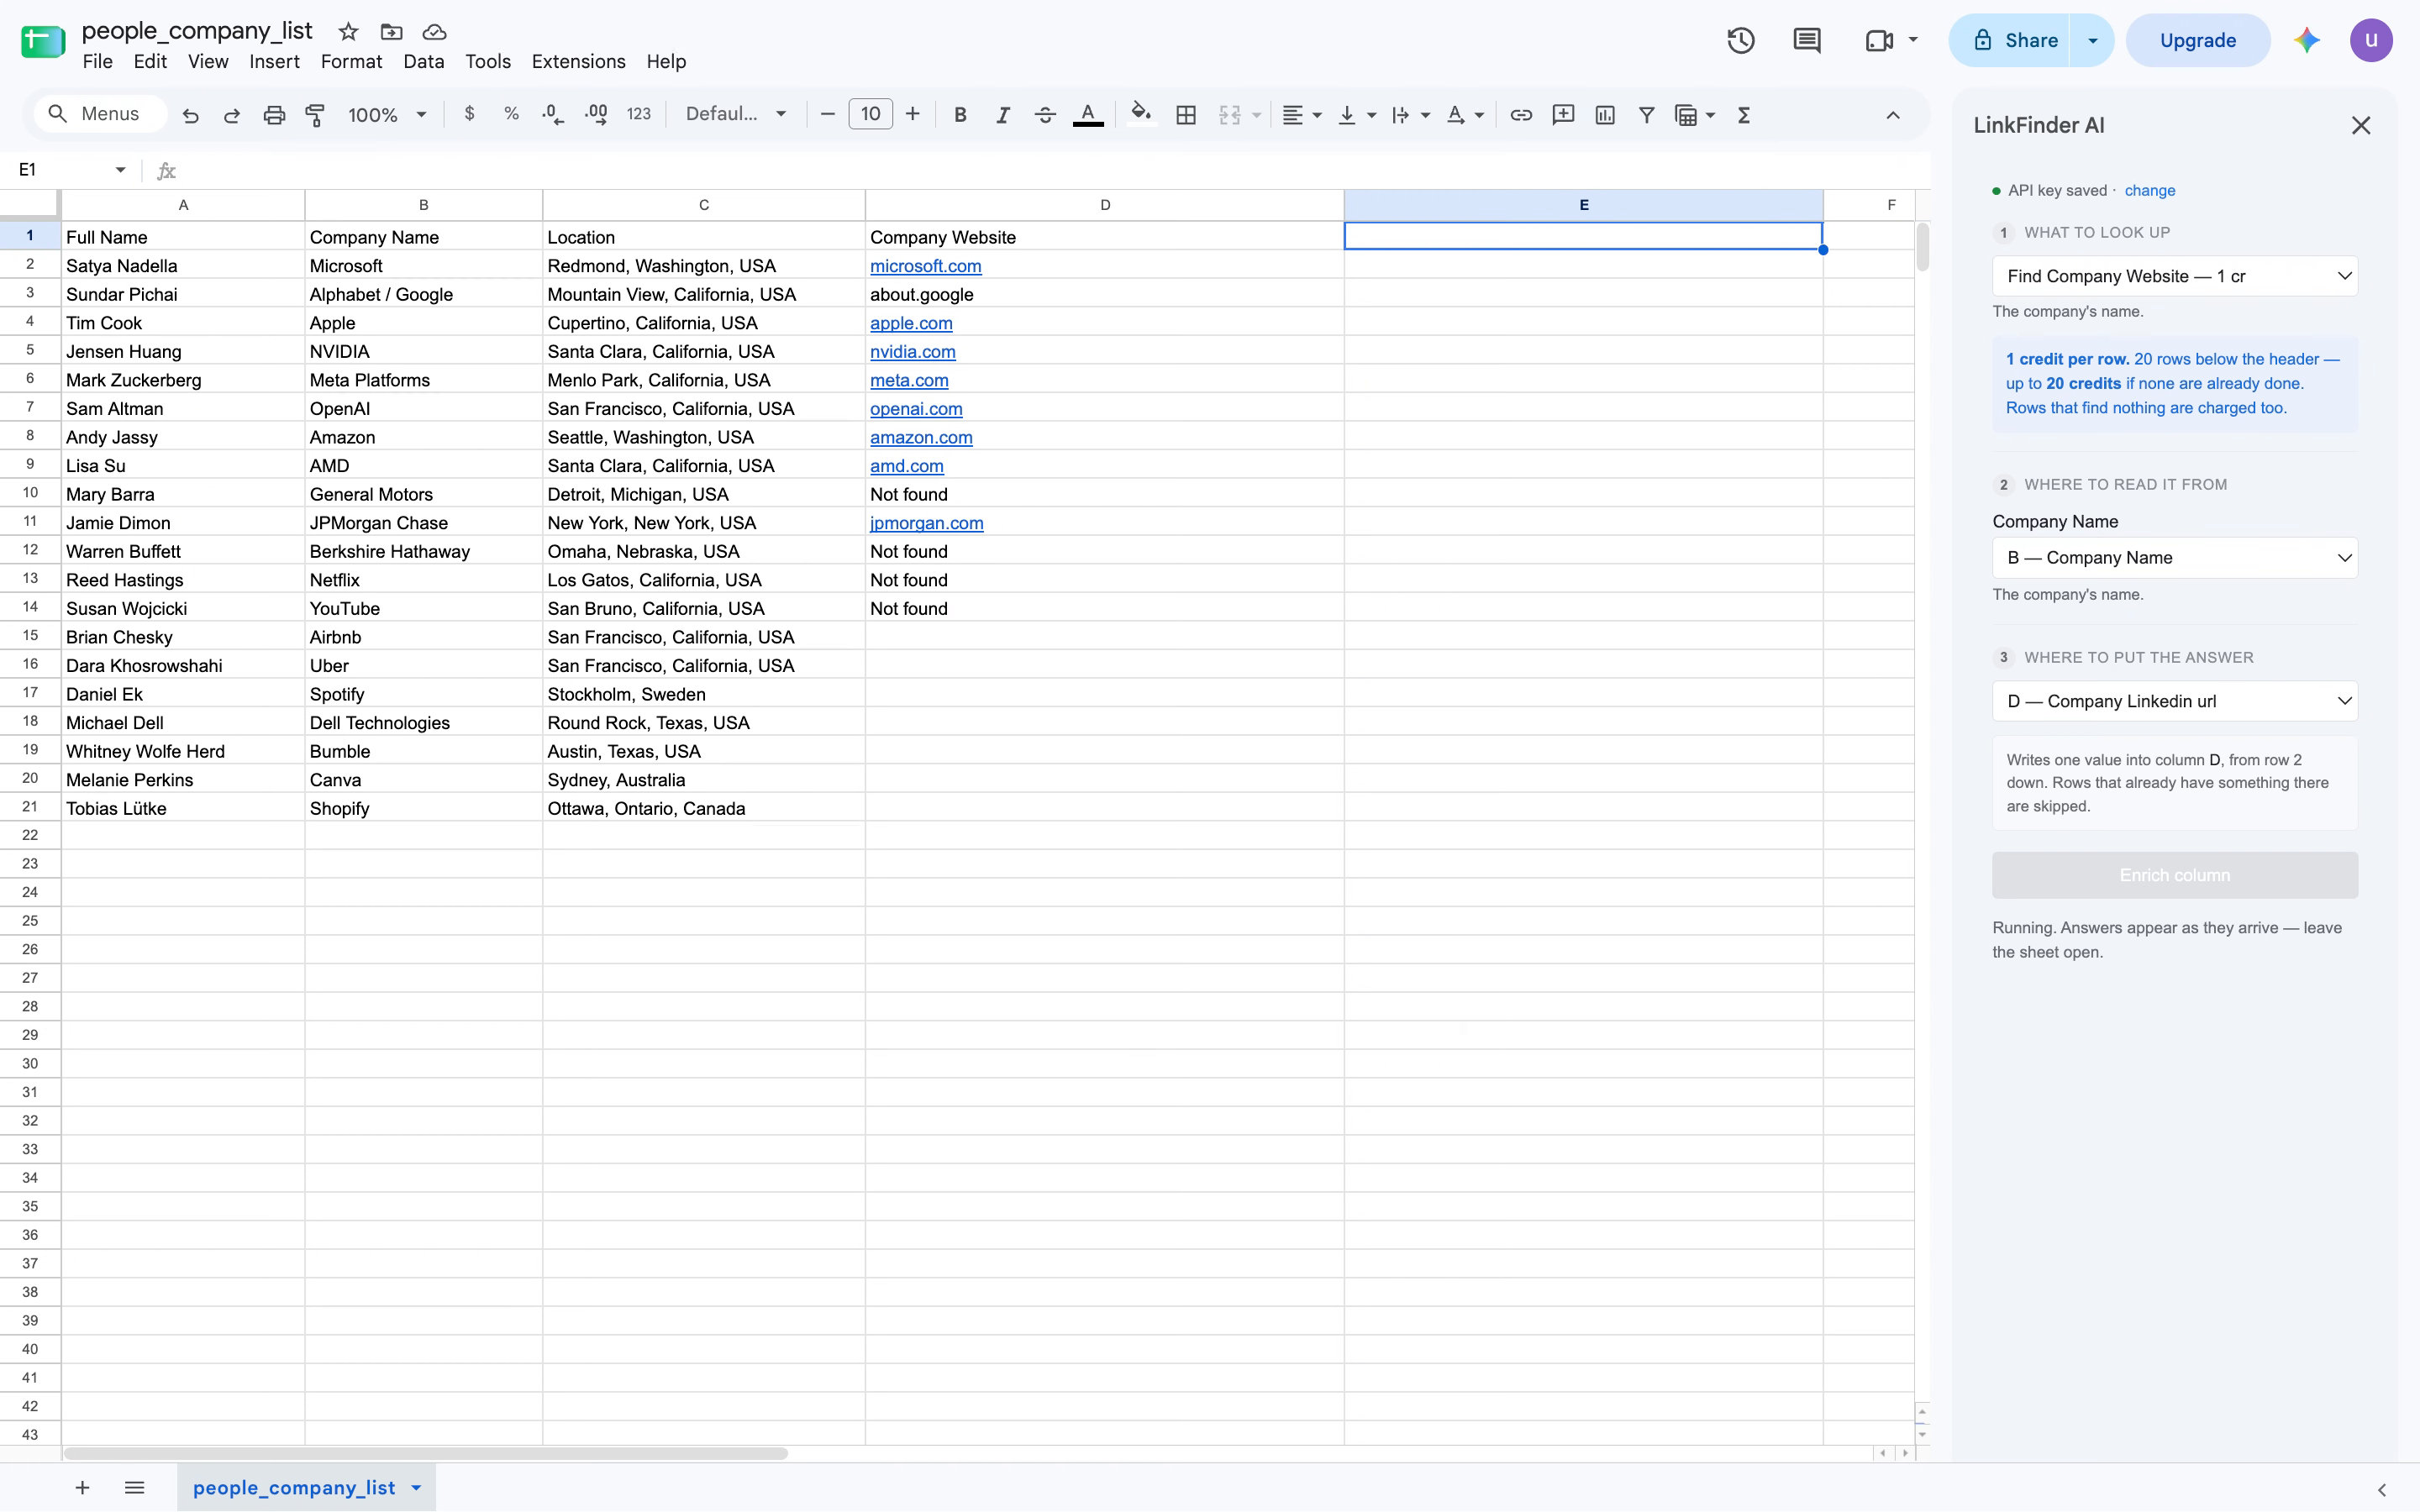Open the D — Company Linkedin url dropdown
Image resolution: width=2420 pixels, height=1512 pixels.
[x=2175, y=701]
